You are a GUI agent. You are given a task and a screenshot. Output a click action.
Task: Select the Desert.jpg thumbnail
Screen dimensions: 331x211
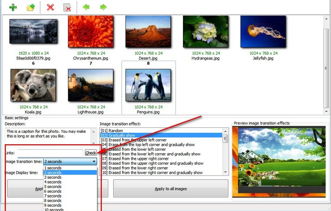point(148,32)
